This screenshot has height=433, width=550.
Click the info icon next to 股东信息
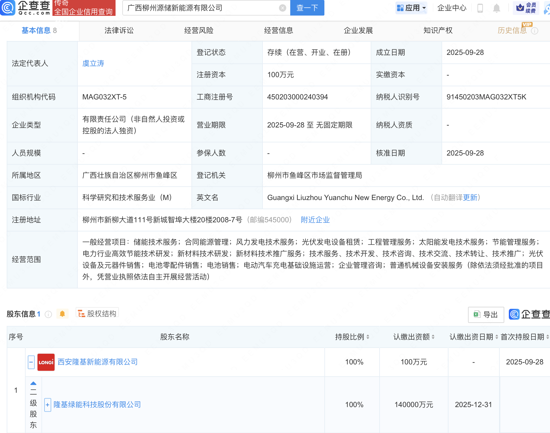[48, 314]
